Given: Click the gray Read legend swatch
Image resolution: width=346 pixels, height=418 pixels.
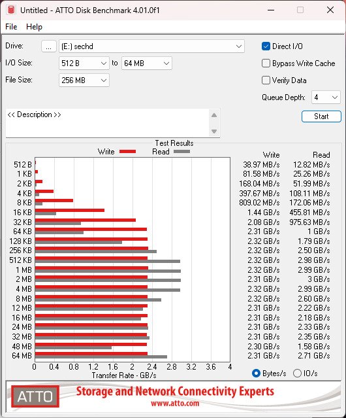Looking at the screenshot, I should click(x=181, y=152).
